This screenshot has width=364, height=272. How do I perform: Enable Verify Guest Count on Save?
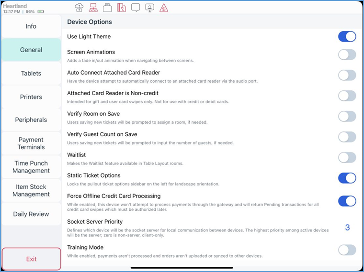tap(347, 137)
